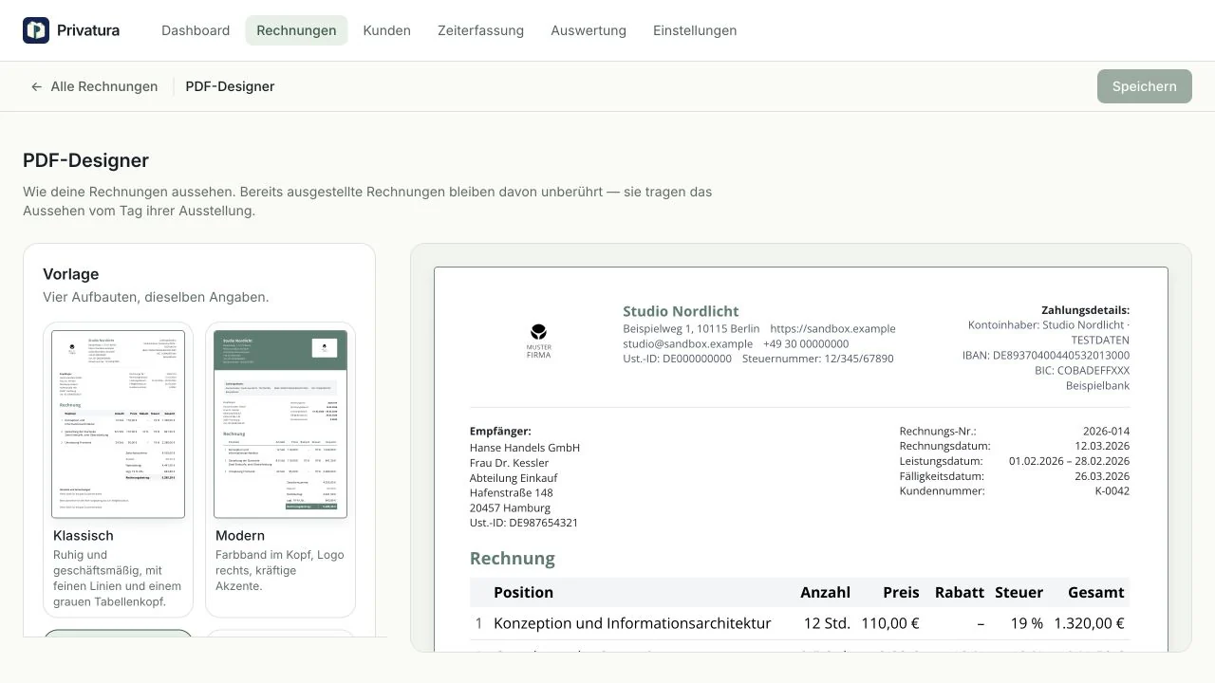Click Fälligkeitsdatum value 26.03.2026

[x=1102, y=477]
